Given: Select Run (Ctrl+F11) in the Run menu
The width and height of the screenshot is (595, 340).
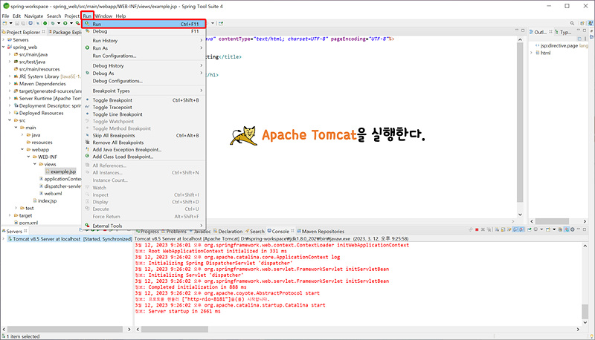Looking at the screenshot, I should coord(144,24).
